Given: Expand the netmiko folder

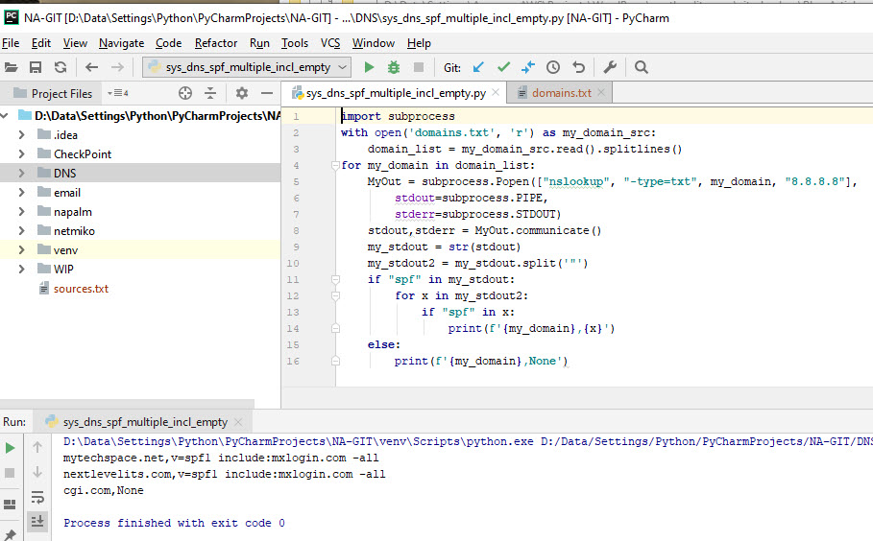Looking at the screenshot, I should tap(22, 231).
